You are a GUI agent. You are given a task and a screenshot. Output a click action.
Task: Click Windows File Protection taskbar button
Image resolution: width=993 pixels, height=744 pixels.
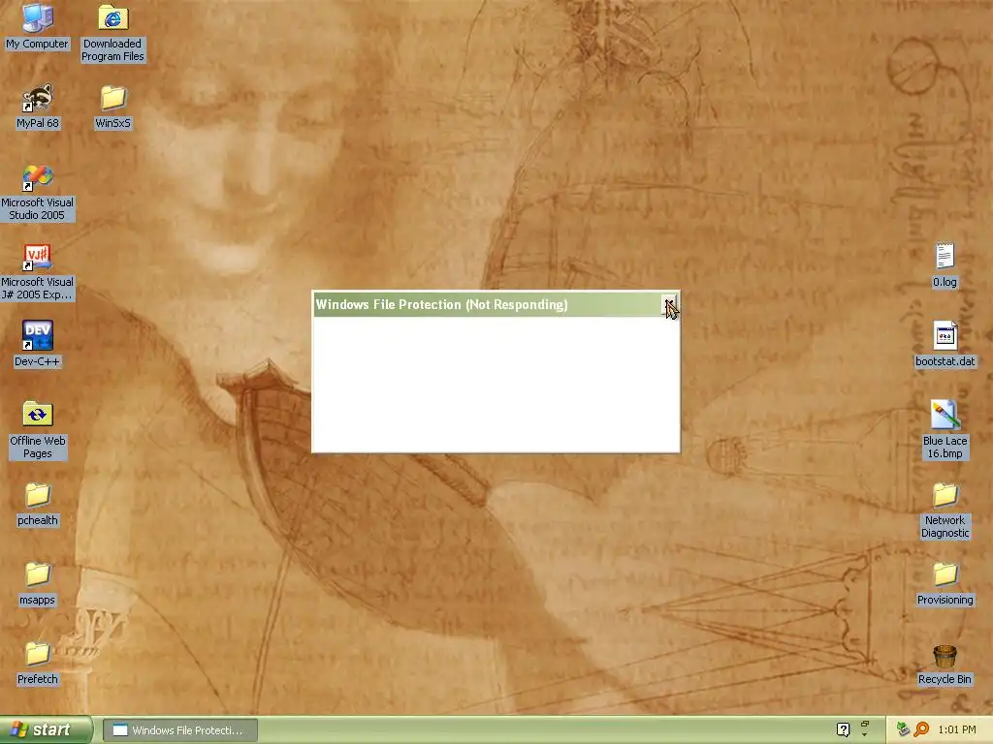pos(179,730)
